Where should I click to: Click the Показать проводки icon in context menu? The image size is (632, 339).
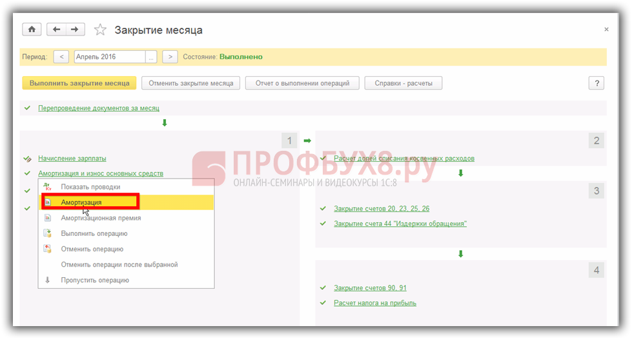[x=47, y=187]
